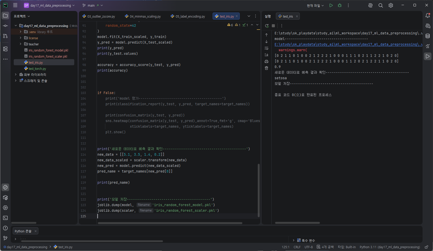The height and width of the screenshot is (251, 433).
Task: Open the AI Assistant swirl icon in title bar
Action: 370,5
